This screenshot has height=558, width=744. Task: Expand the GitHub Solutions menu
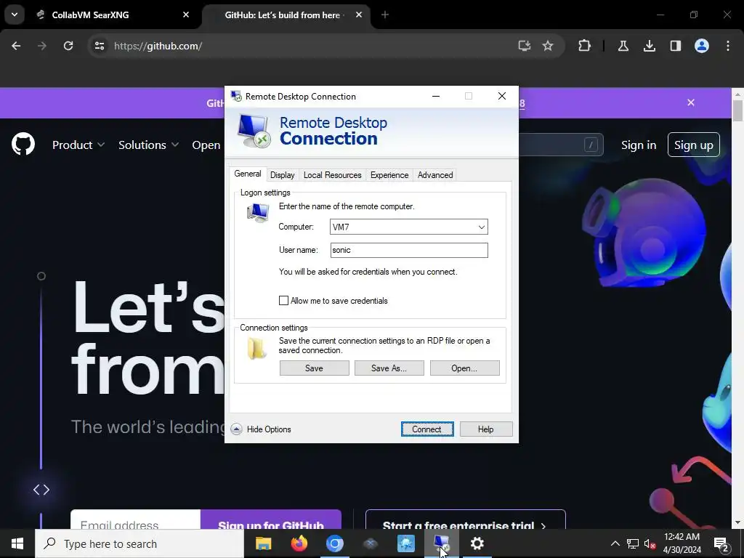148,145
